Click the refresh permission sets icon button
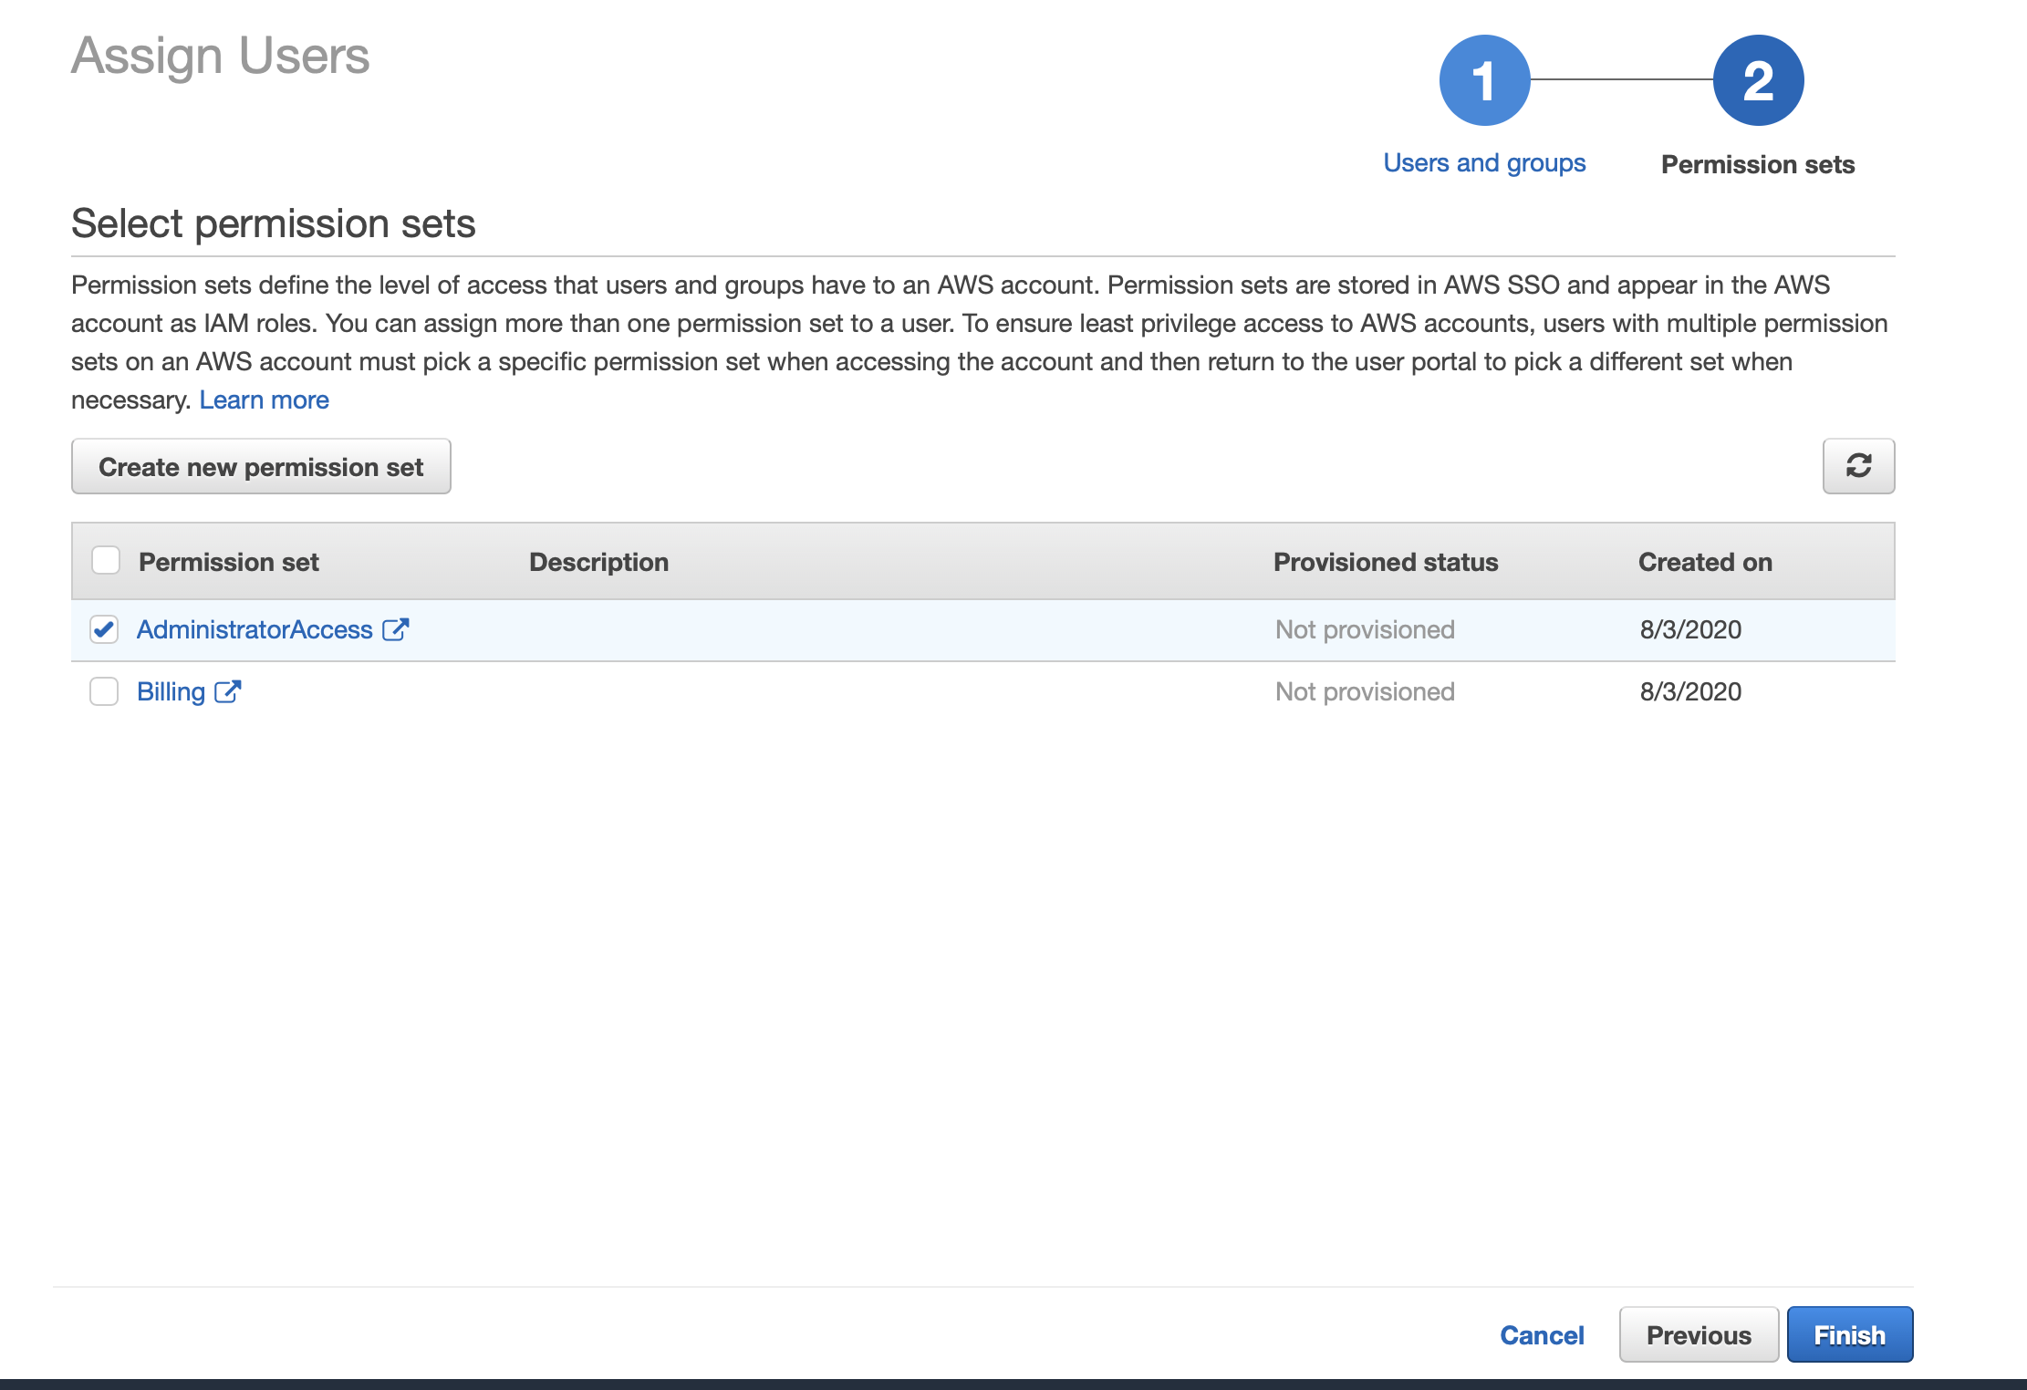Image resolution: width=2027 pixels, height=1390 pixels. (1858, 466)
